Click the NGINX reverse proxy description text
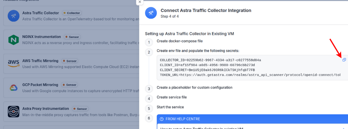The height and width of the screenshot is (129, 348). tap(81, 43)
